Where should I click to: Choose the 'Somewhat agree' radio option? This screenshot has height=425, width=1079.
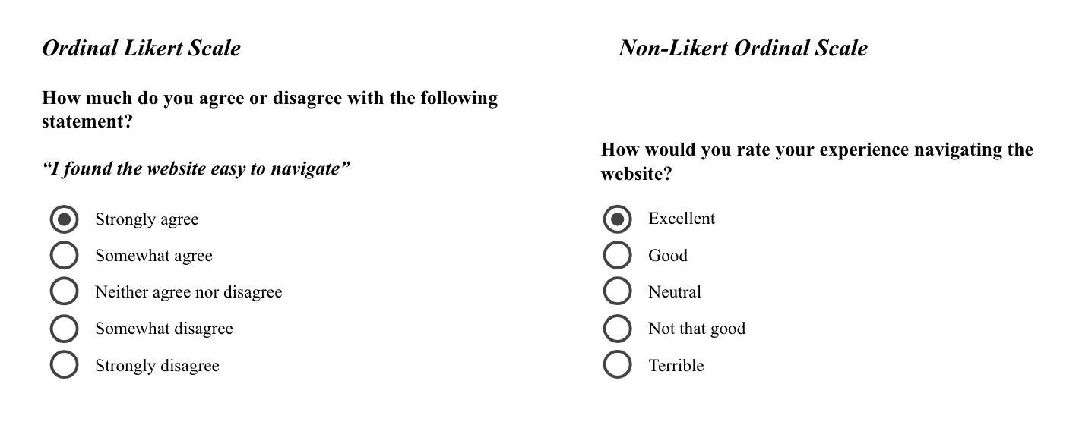pos(65,256)
